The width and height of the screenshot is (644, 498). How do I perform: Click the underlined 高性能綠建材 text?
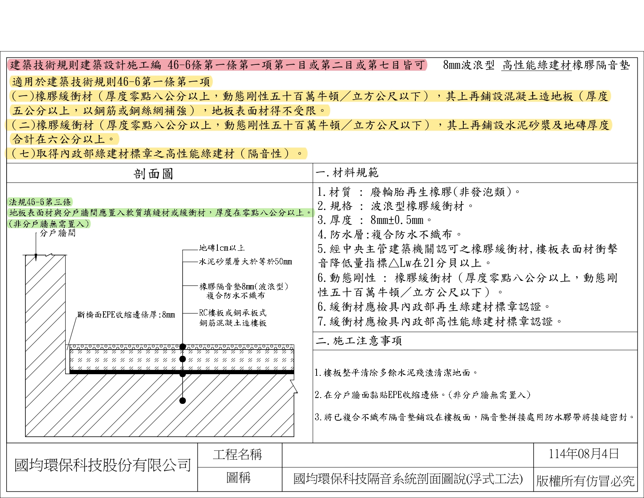[536, 65]
